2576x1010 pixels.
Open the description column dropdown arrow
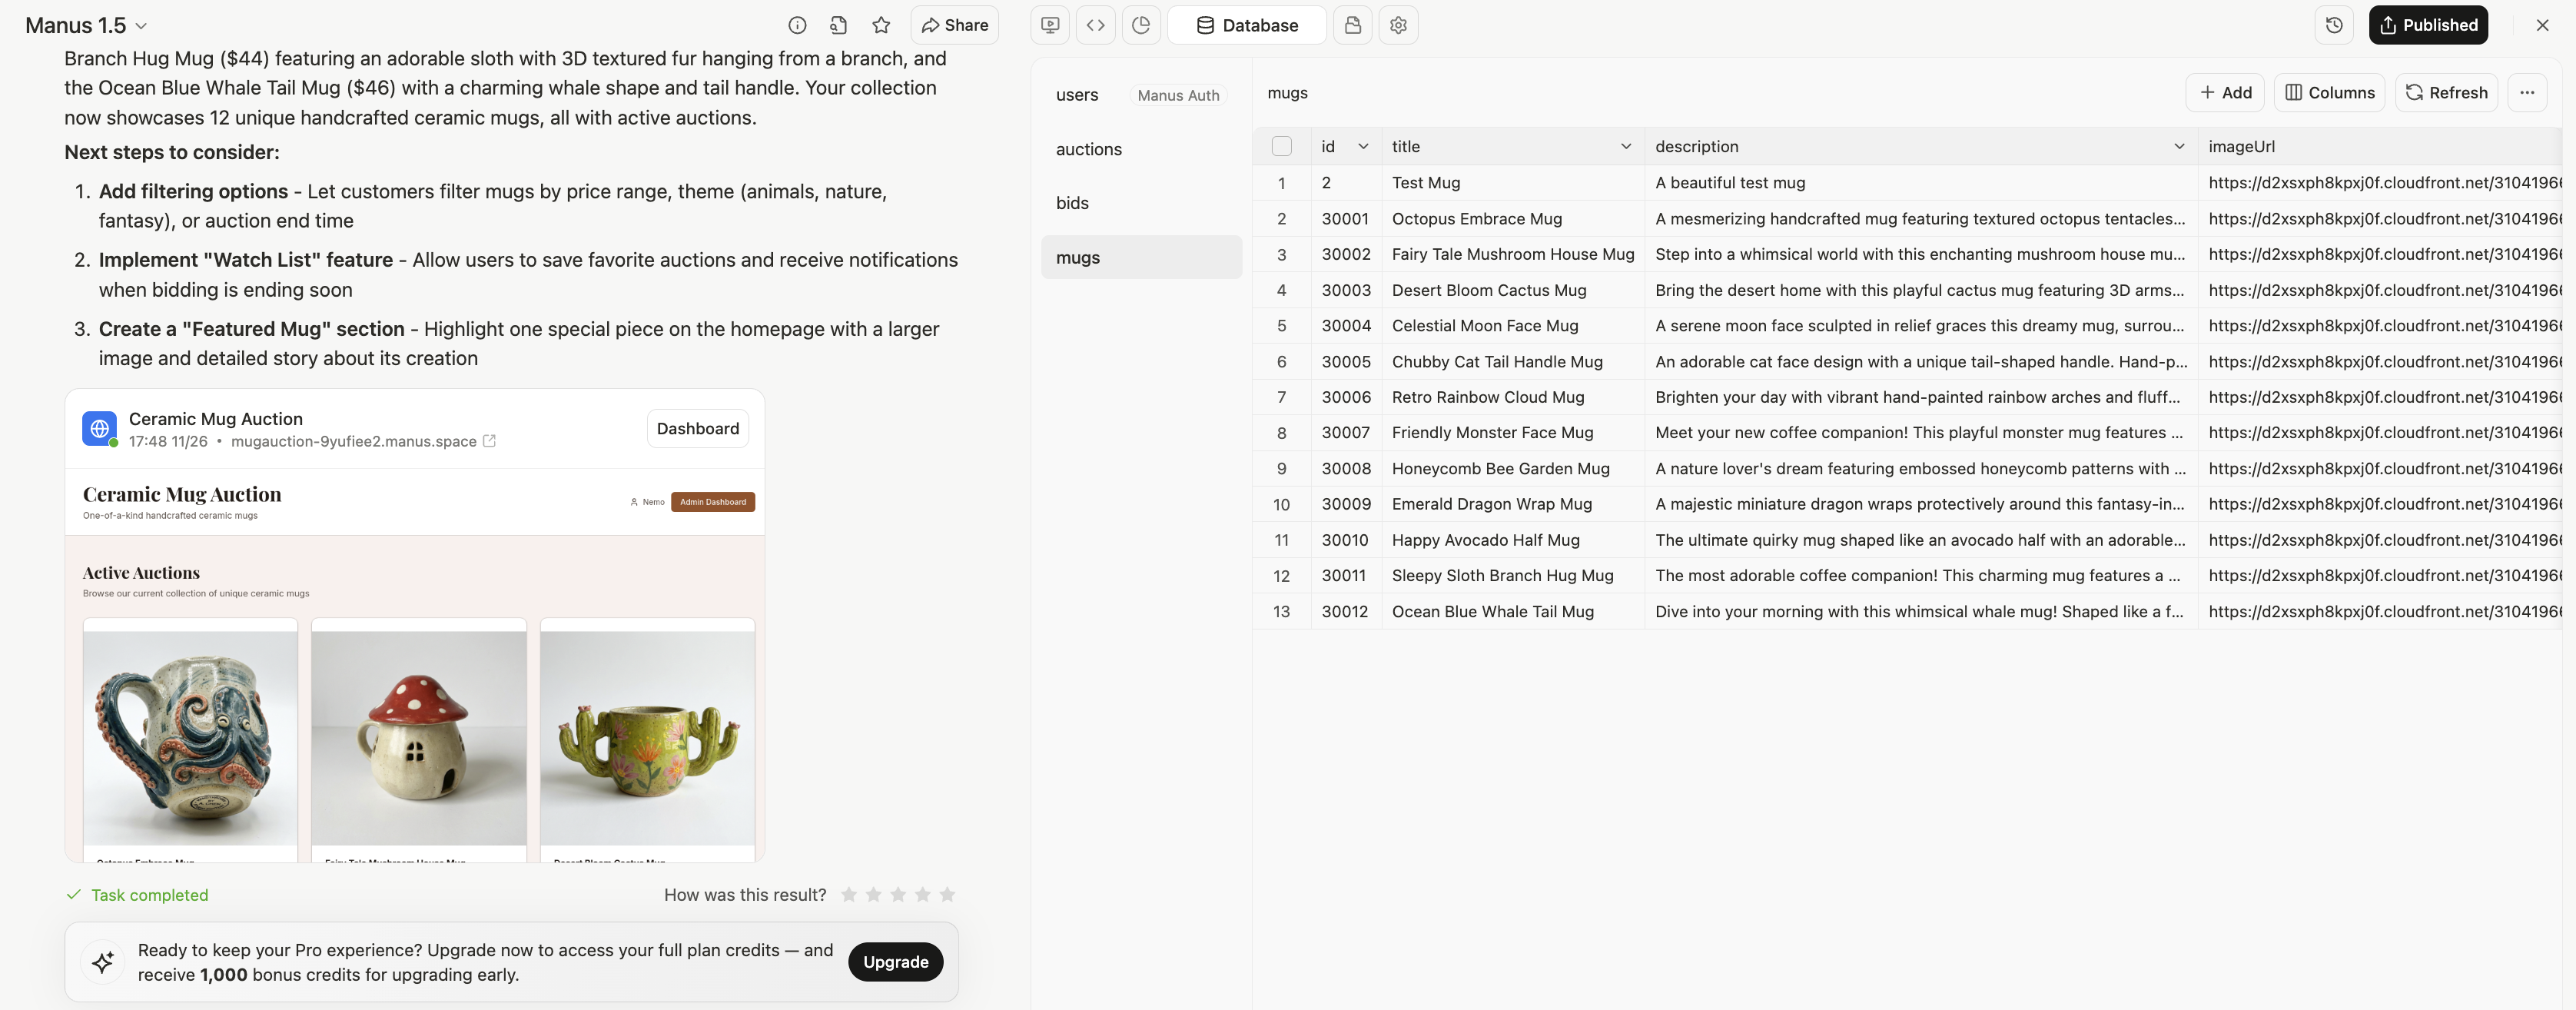click(2179, 146)
